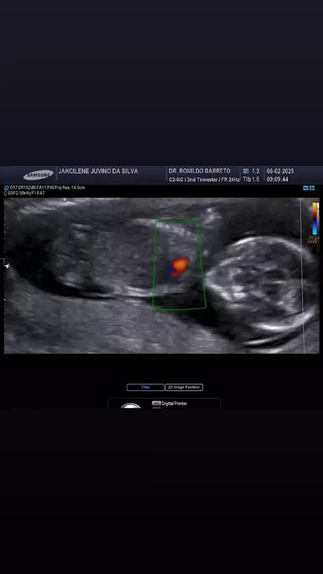Image resolution: width=323 pixels, height=574 pixels.
Task: Click the trackball icon beside Digital Printer
Action: click(131, 405)
